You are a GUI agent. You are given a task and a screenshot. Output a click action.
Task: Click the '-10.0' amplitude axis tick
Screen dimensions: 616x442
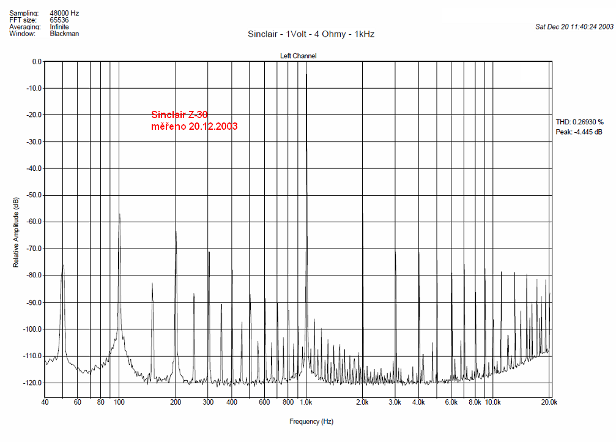34,88
